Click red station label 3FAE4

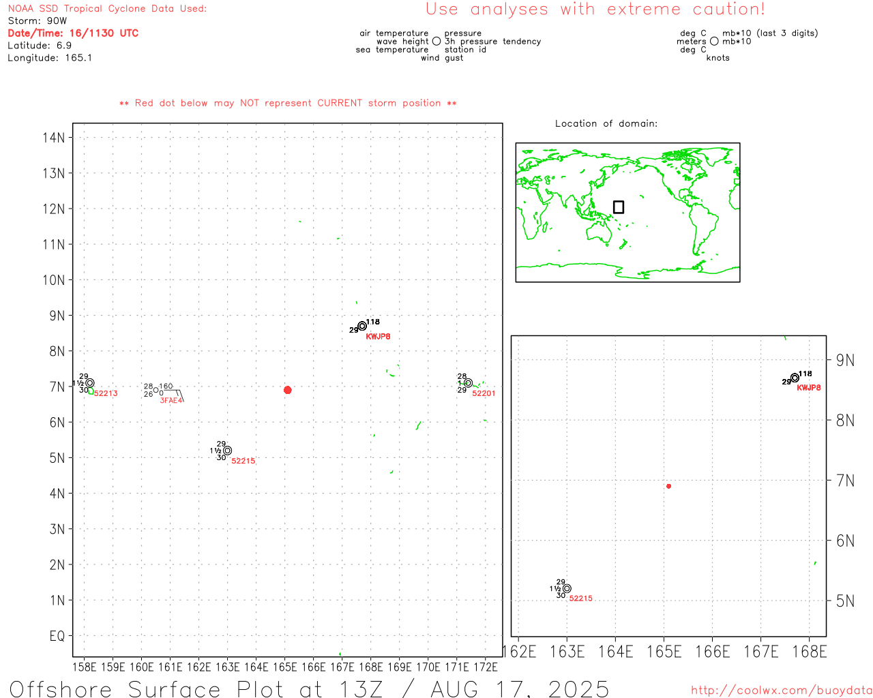(171, 401)
